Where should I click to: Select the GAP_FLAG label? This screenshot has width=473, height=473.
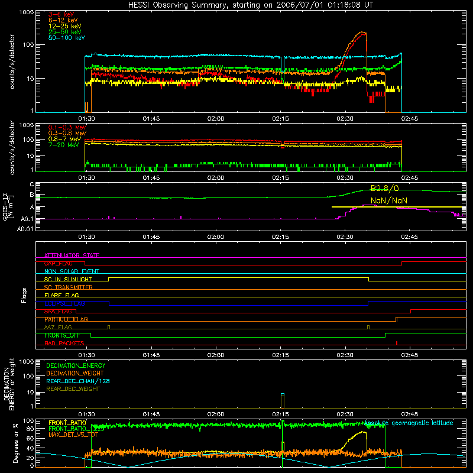point(58,263)
